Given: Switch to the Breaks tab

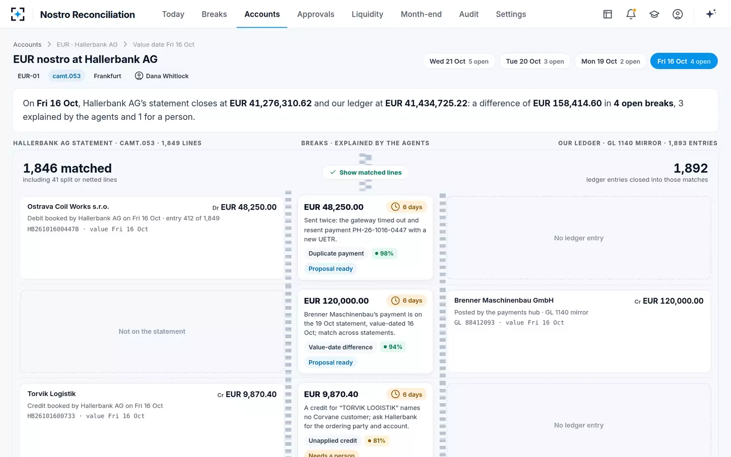Looking at the screenshot, I should coord(214,14).
